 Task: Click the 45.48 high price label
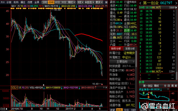point(57,10)
